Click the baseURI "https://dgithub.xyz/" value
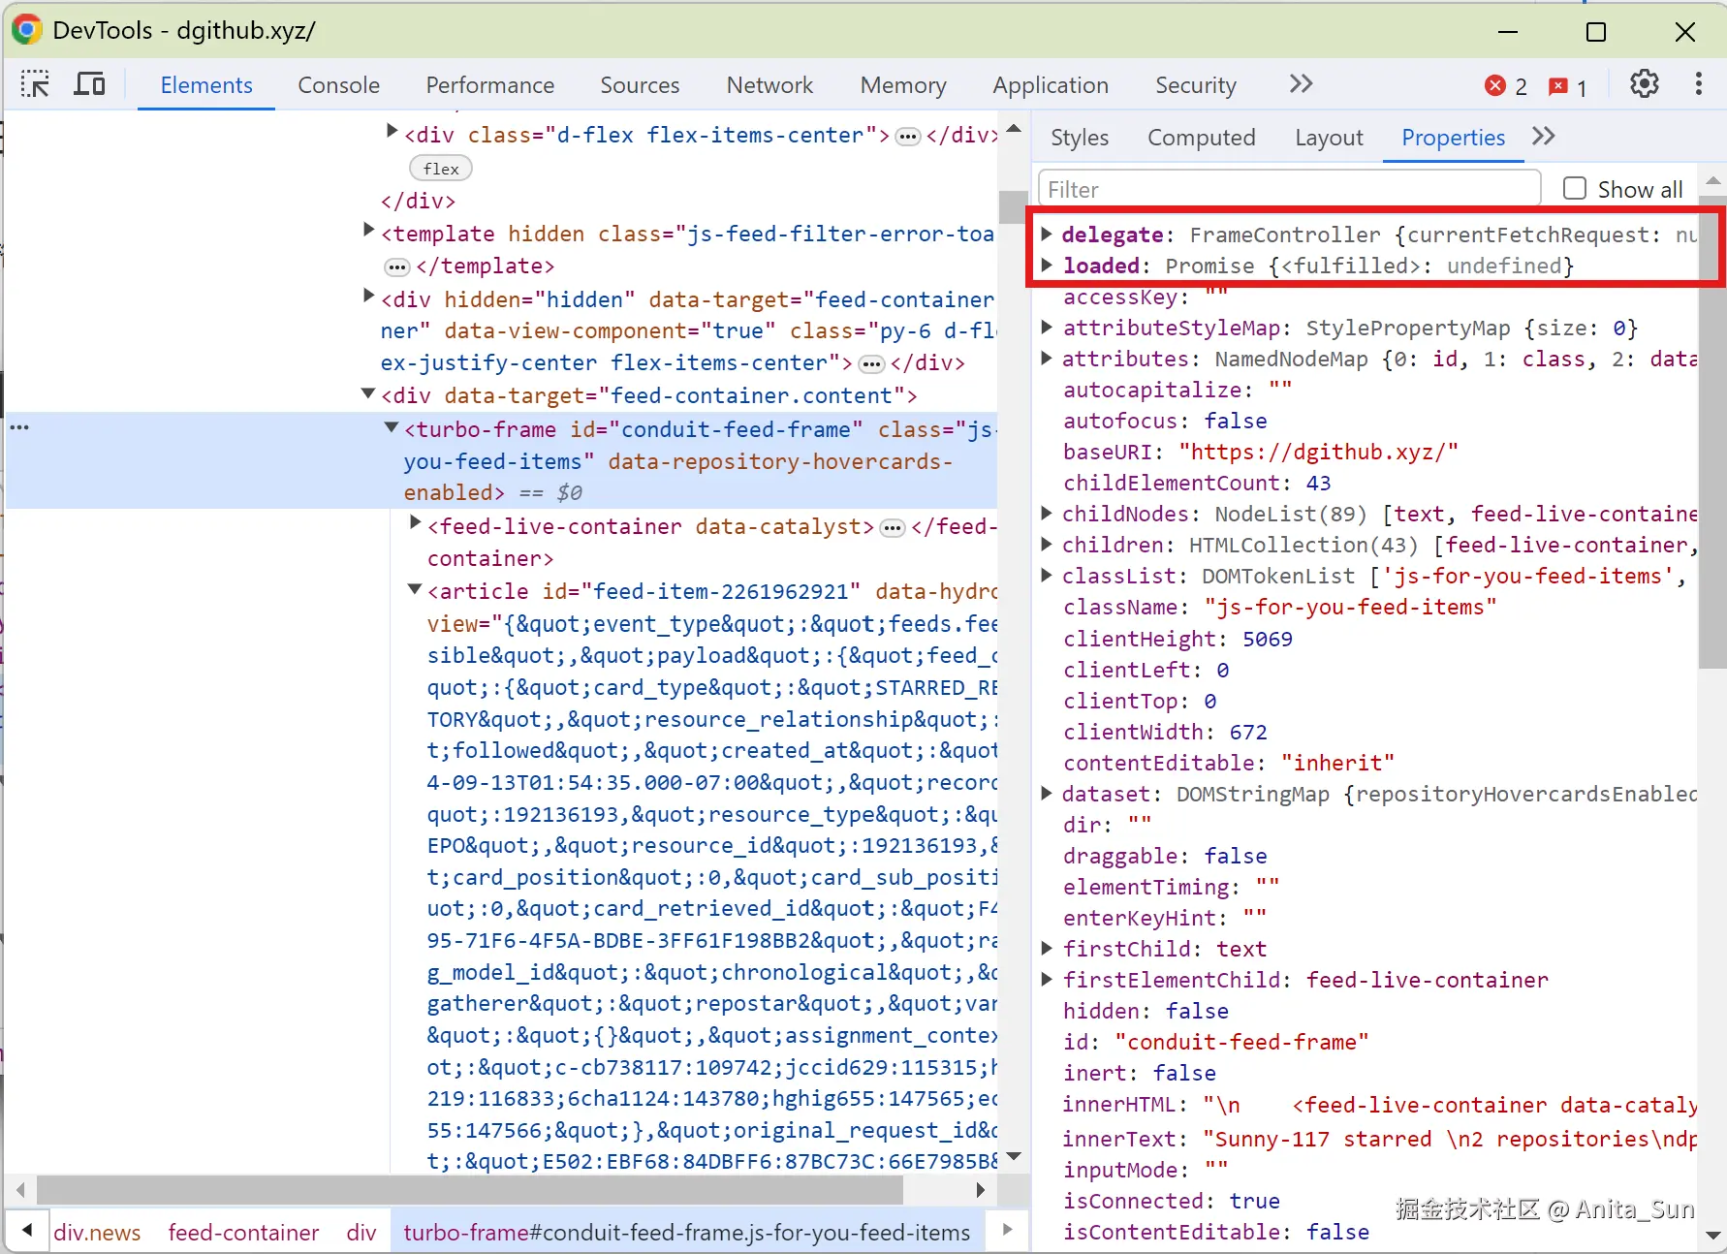Screen dimensions: 1727x1254 (x=1318, y=452)
